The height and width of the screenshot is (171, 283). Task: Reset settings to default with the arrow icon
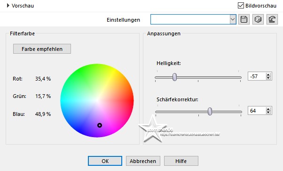coord(272,19)
